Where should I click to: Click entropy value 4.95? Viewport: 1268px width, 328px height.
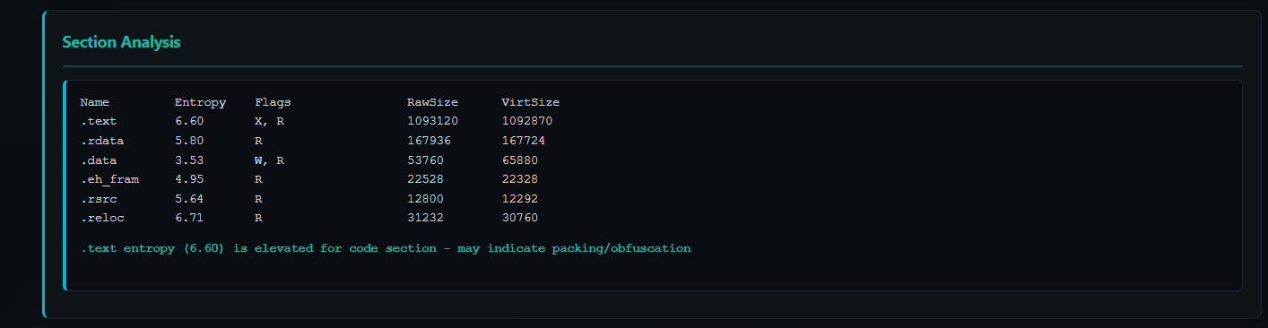click(189, 179)
